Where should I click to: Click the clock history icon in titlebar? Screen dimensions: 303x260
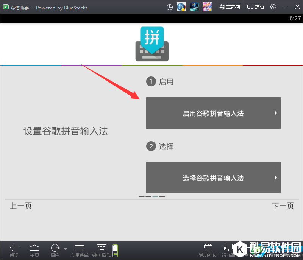(170, 6)
